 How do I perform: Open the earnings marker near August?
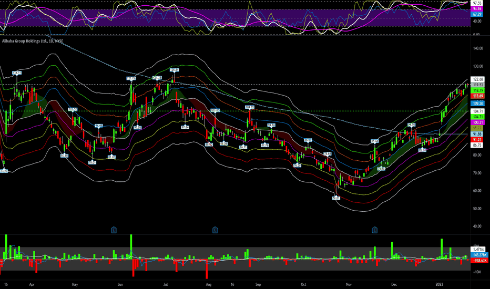(215, 230)
